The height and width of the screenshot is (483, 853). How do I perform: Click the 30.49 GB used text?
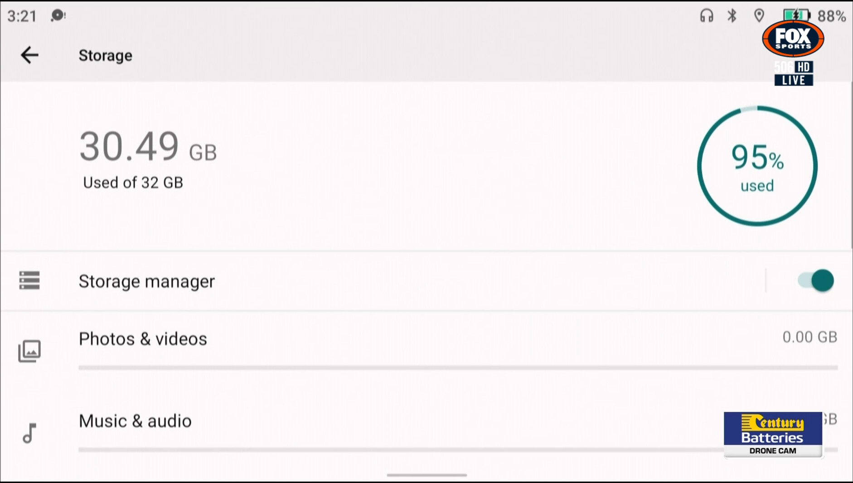click(x=148, y=147)
